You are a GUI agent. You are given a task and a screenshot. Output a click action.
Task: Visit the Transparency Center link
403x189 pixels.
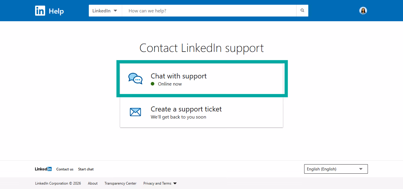[x=120, y=183]
